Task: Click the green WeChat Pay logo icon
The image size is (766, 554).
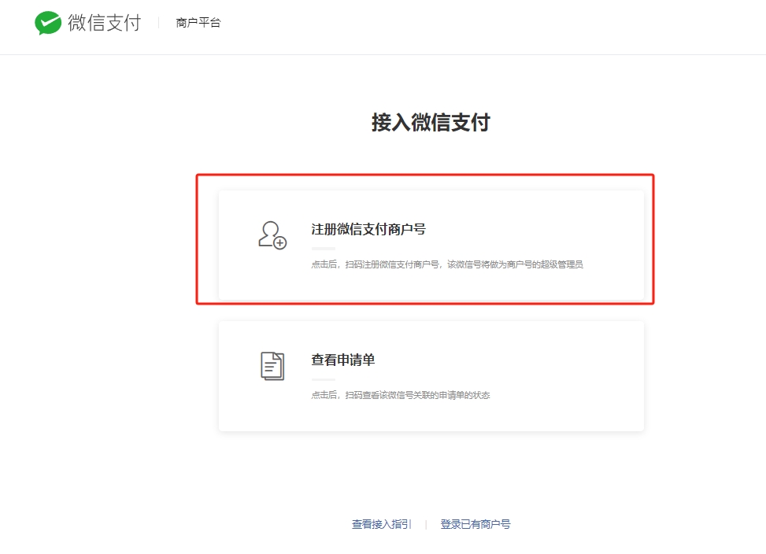Action: coord(47,23)
